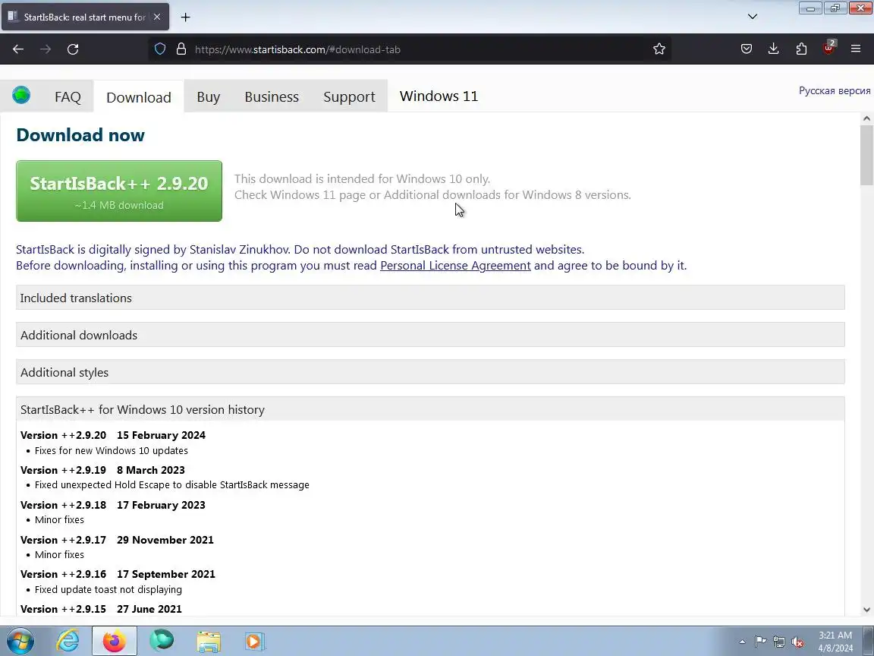Open the green orb taskbar application

(162, 641)
